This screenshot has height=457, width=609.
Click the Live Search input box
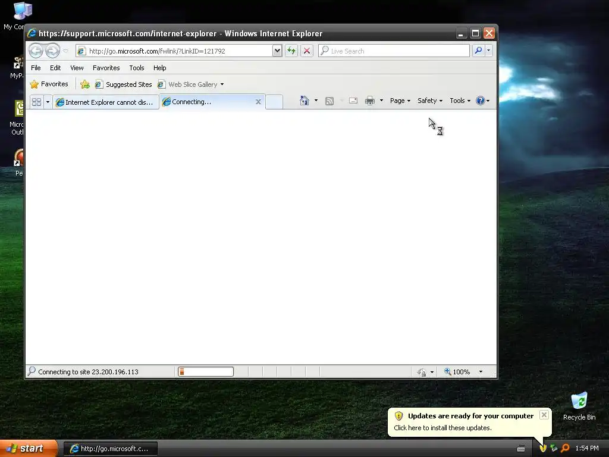coord(394,51)
